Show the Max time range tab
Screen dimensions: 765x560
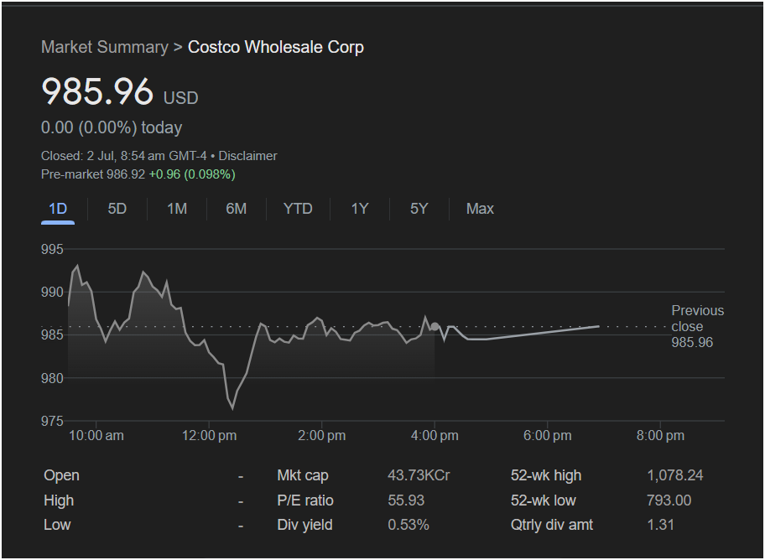click(x=480, y=209)
